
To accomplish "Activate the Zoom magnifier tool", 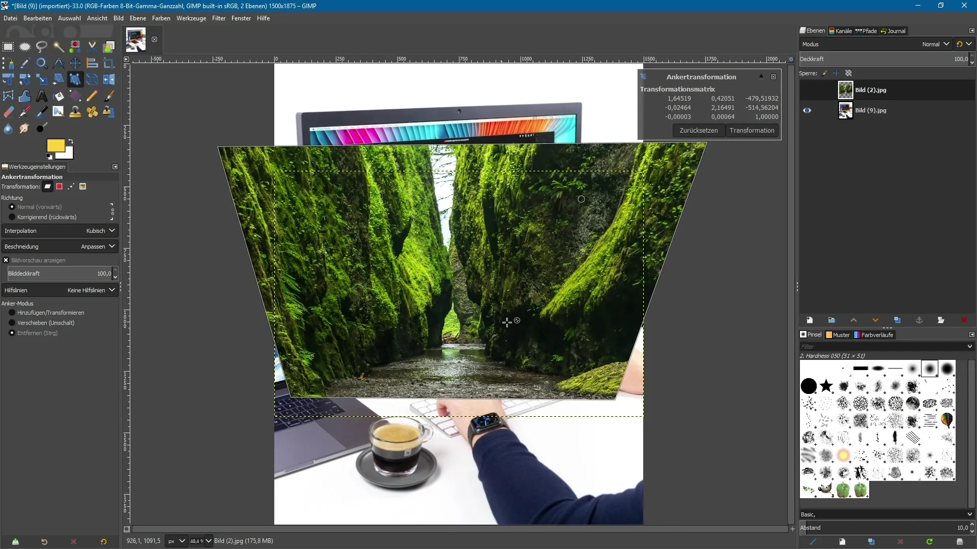I will click(x=42, y=64).
